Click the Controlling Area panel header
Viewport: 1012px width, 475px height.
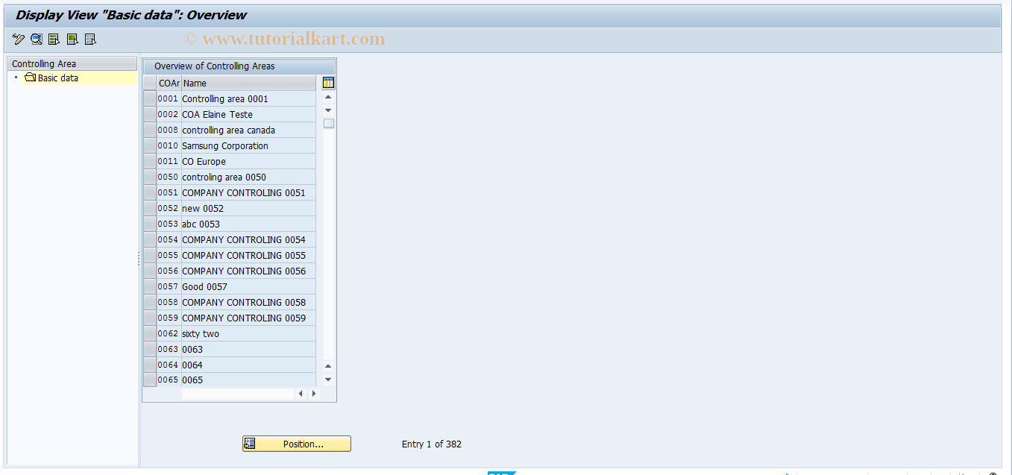coord(72,63)
